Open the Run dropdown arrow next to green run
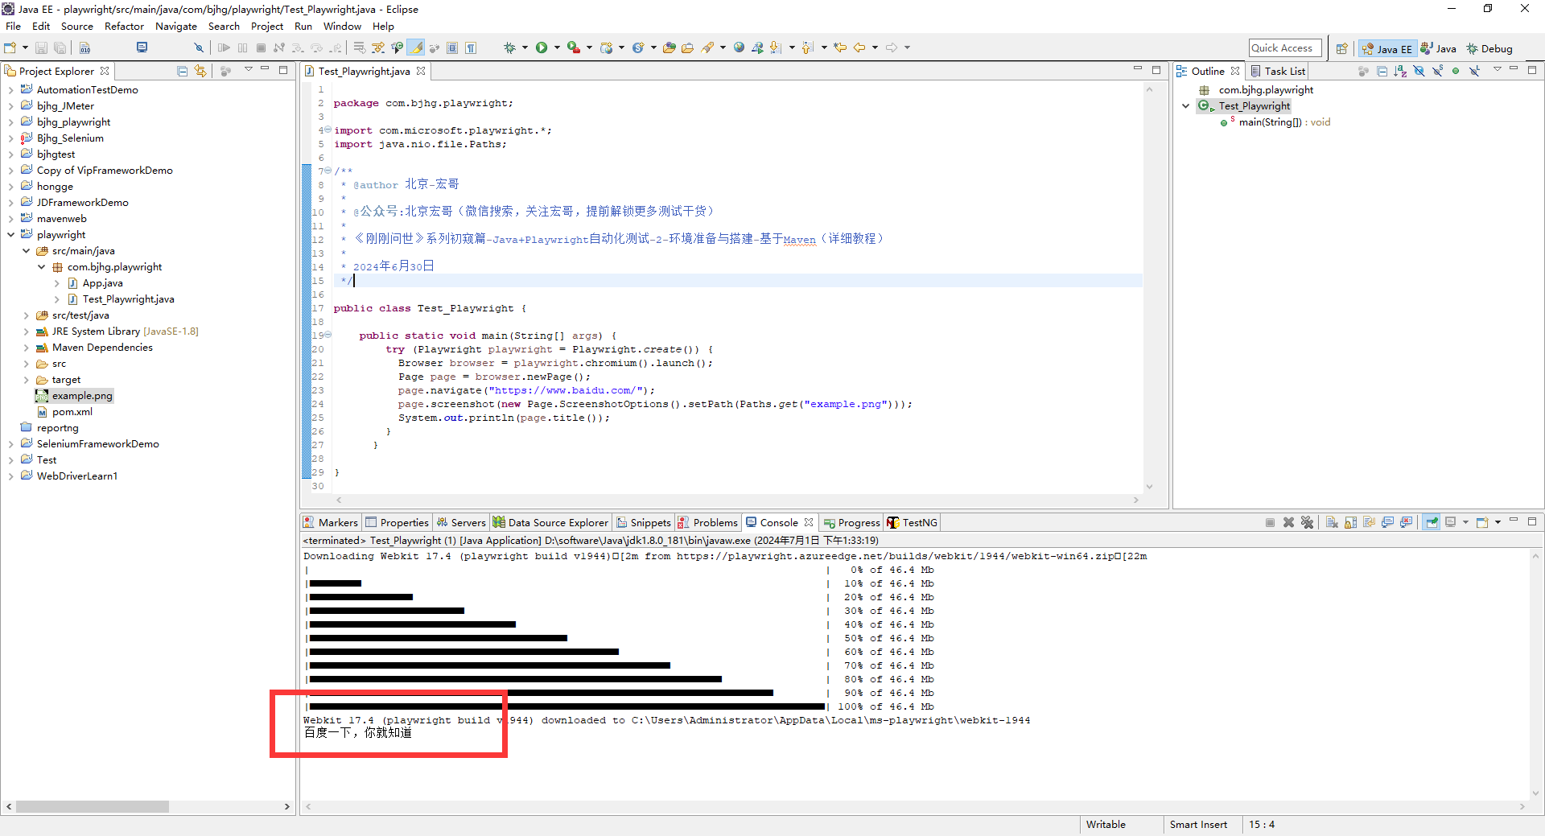1545x836 pixels. point(557,47)
